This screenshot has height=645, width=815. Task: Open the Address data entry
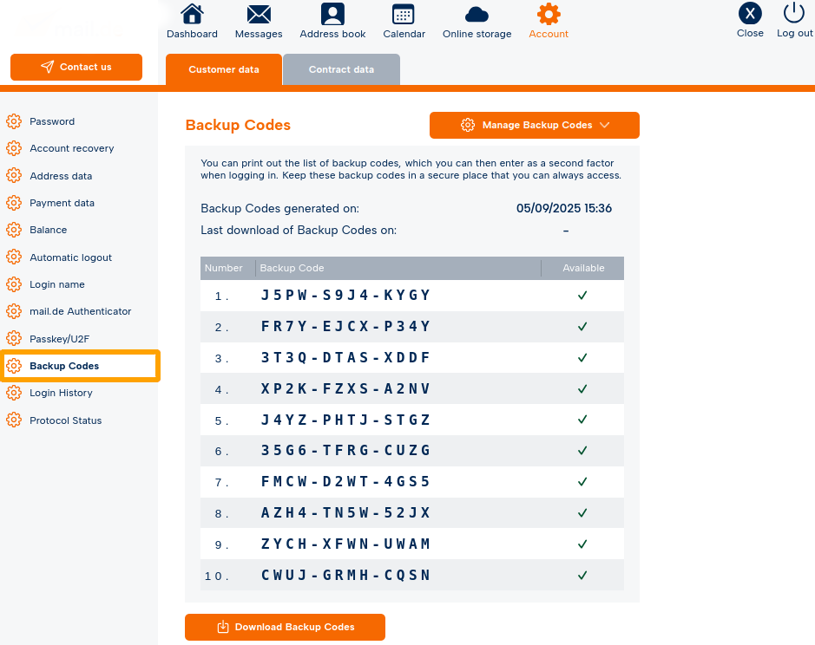61,175
